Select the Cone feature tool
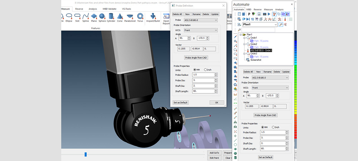358x161 pixels. point(120,18)
